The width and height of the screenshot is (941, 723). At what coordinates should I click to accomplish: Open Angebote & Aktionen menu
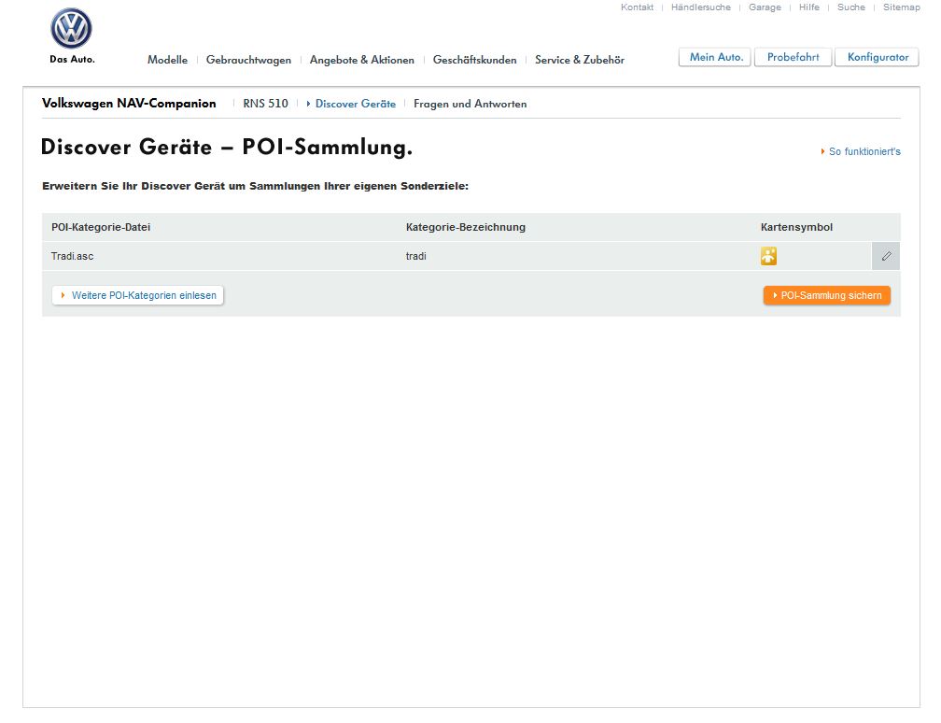coord(362,60)
